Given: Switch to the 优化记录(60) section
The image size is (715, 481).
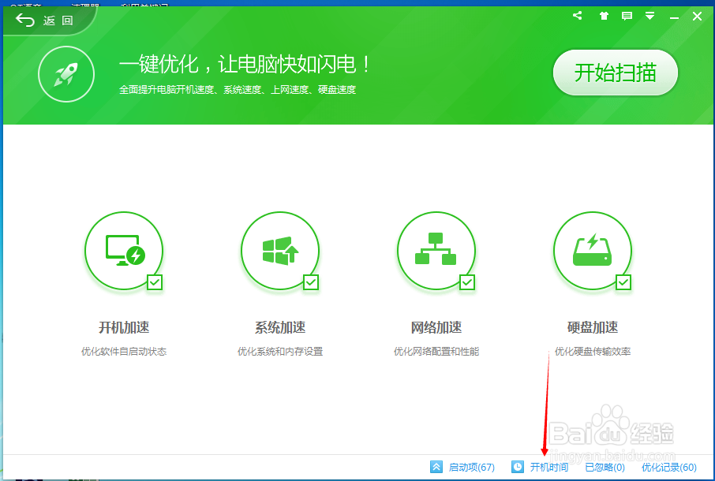Looking at the screenshot, I should (x=669, y=467).
